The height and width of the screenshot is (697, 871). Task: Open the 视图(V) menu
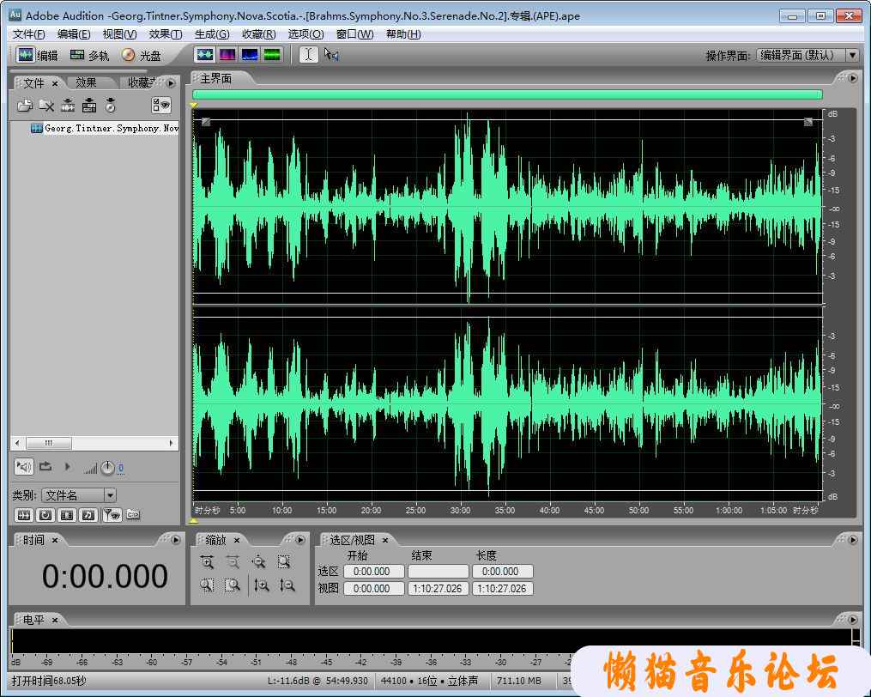click(x=119, y=34)
